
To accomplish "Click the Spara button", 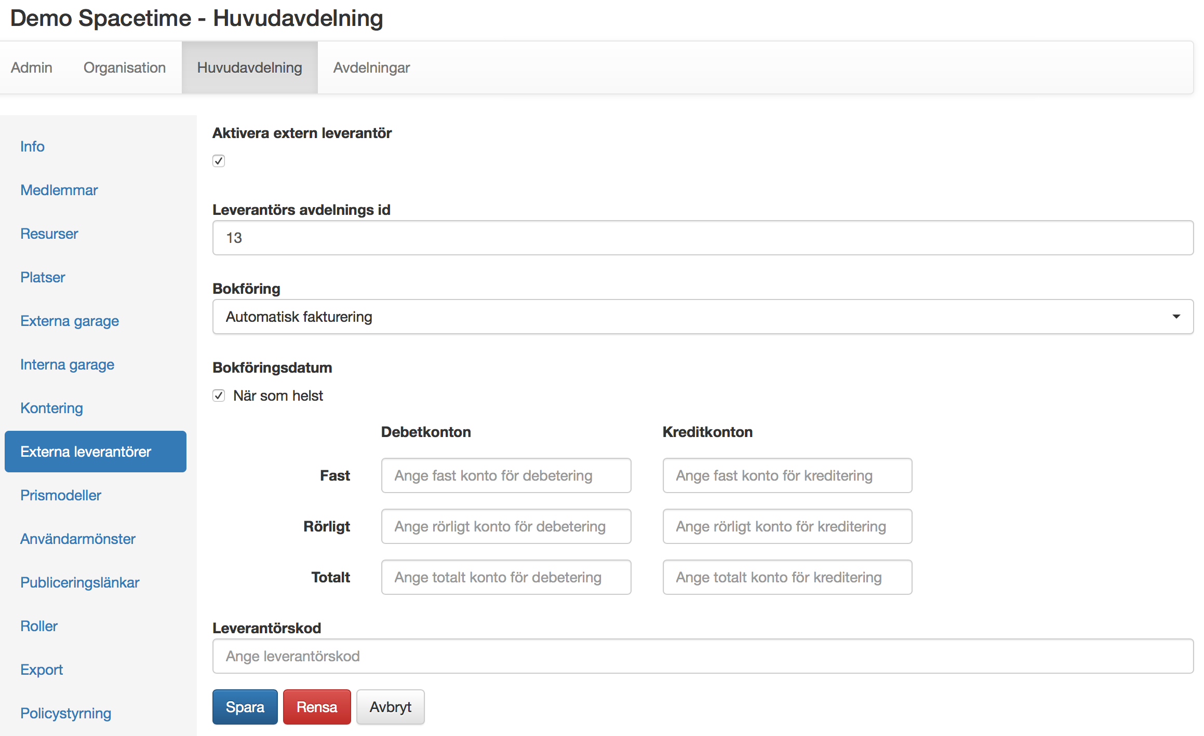I will pos(245,707).
